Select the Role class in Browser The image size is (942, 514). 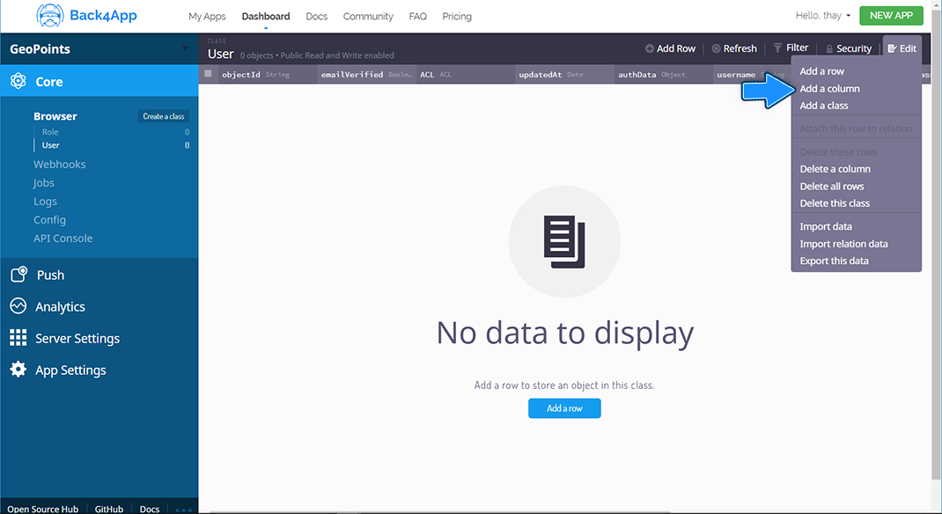(50, 132)
